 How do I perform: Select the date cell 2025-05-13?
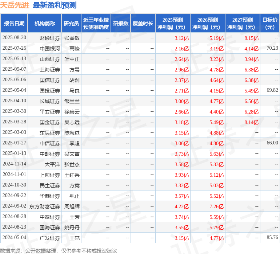(14, 59)
